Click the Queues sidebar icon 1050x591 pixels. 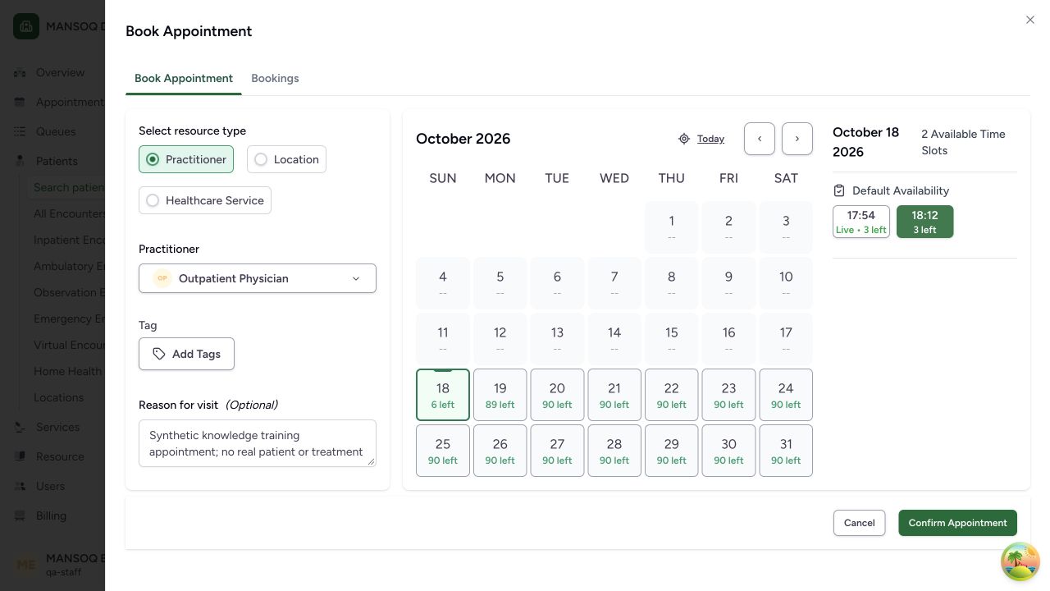tap(20, 131)
